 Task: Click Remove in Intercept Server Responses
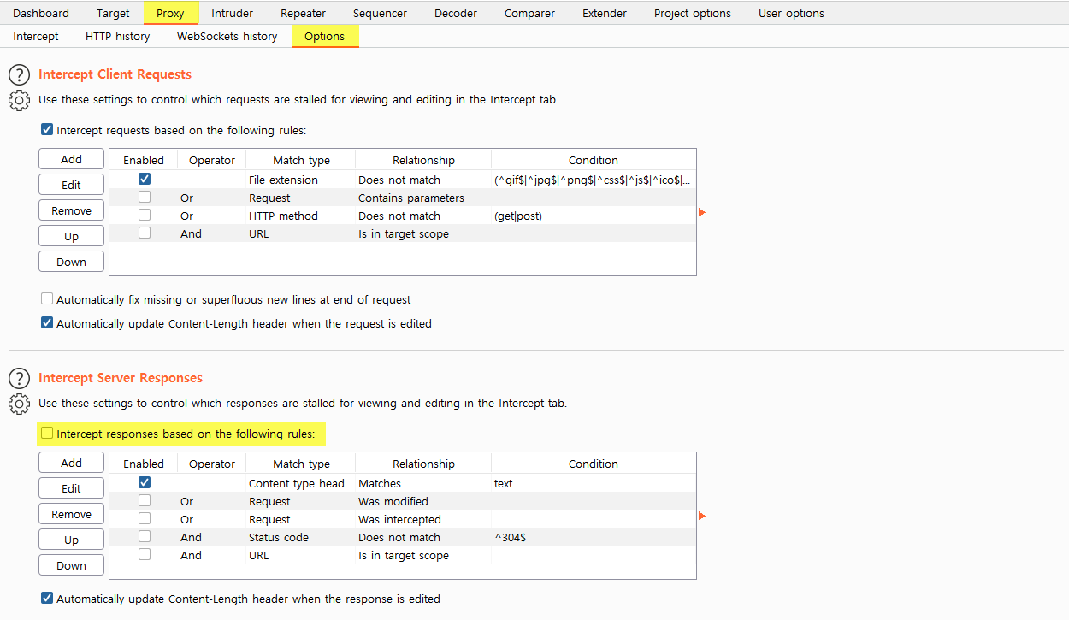[x=72, y=514]
